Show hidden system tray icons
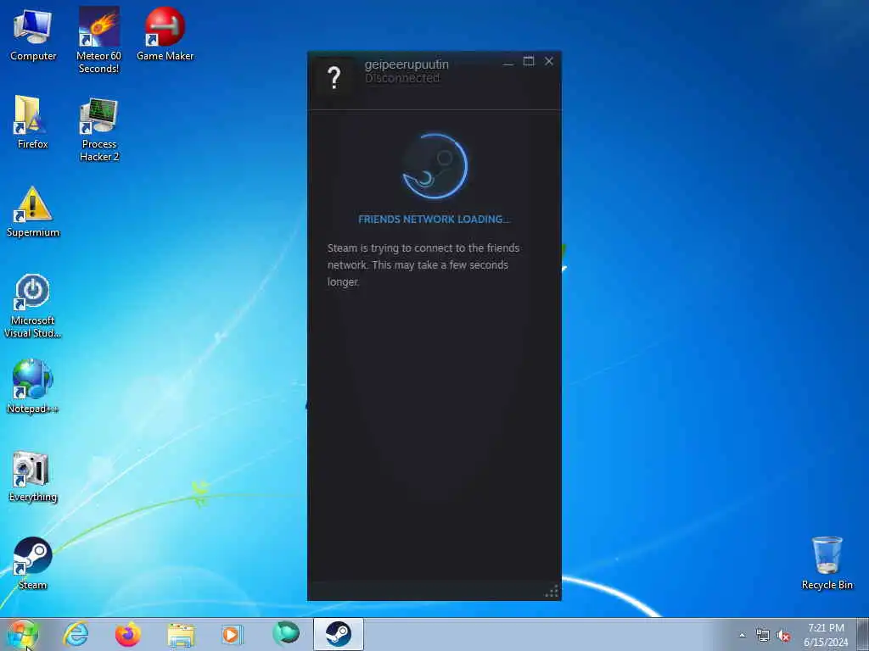The image size is (869, 651). [742, 635]
